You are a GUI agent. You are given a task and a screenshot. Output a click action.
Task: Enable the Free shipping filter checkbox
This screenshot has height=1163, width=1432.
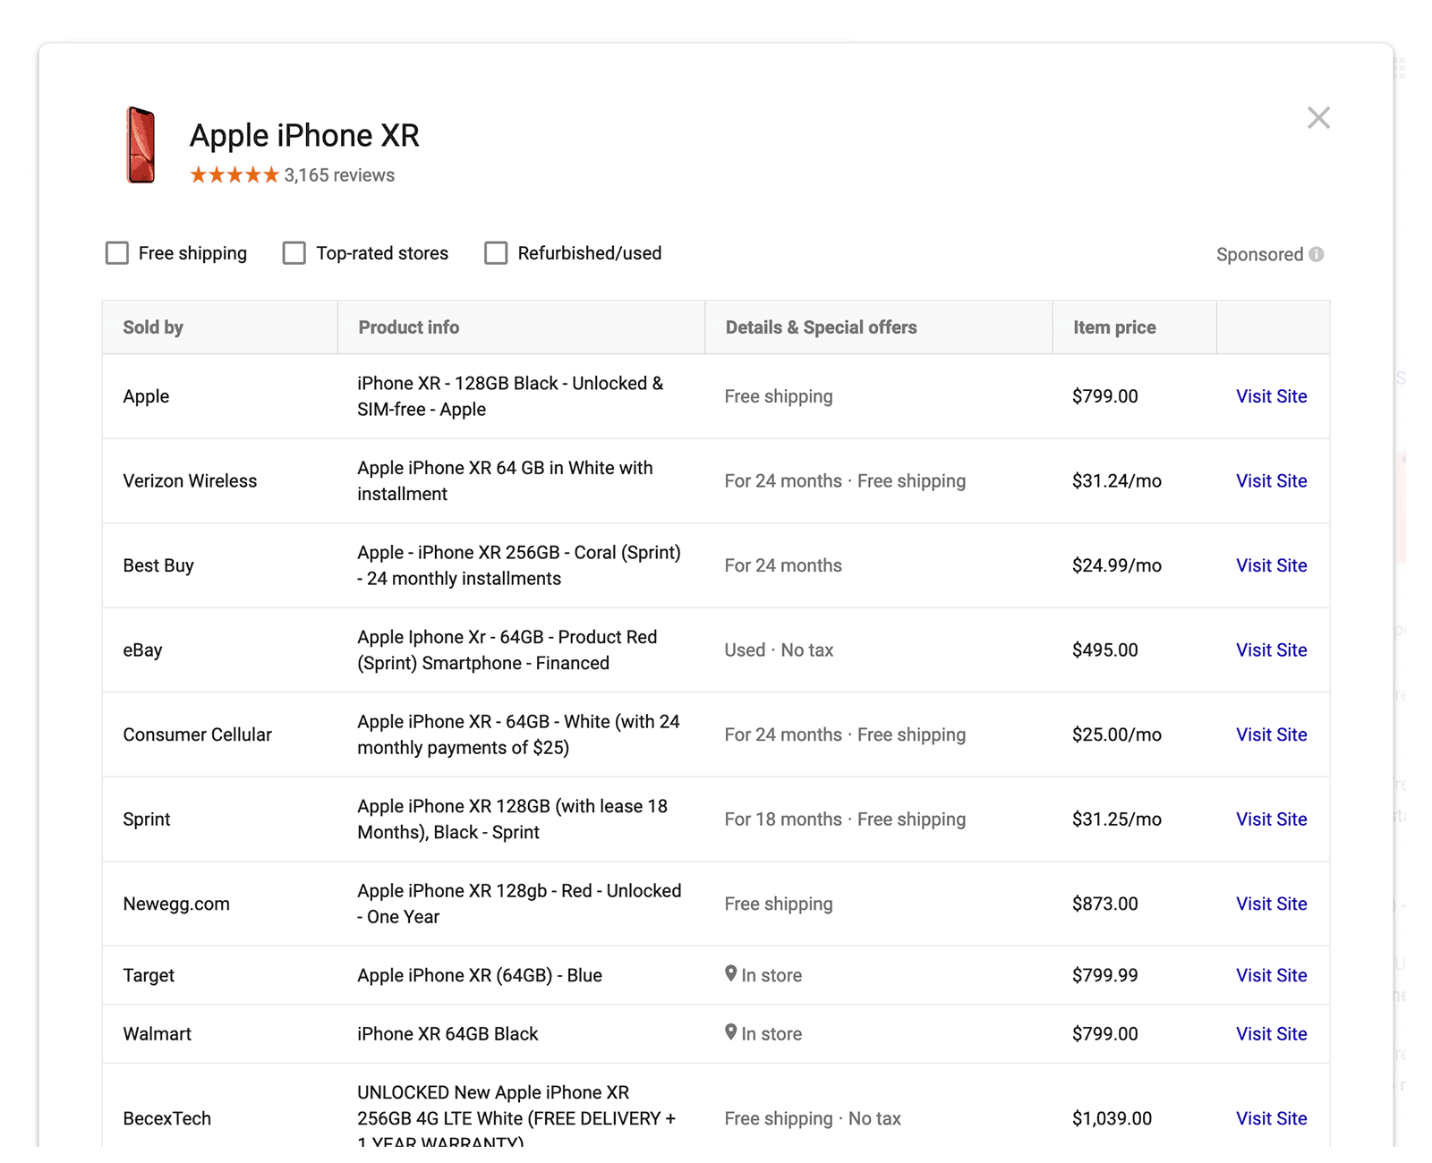[117, 253]
